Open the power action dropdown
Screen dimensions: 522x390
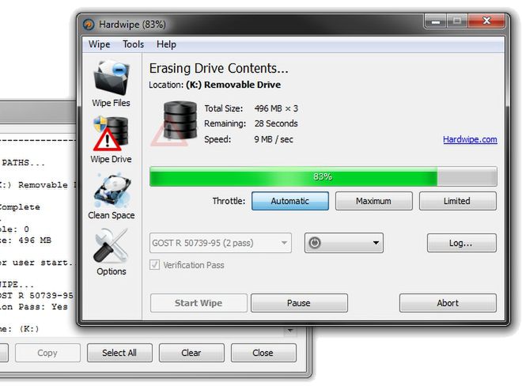pos(343,243)
